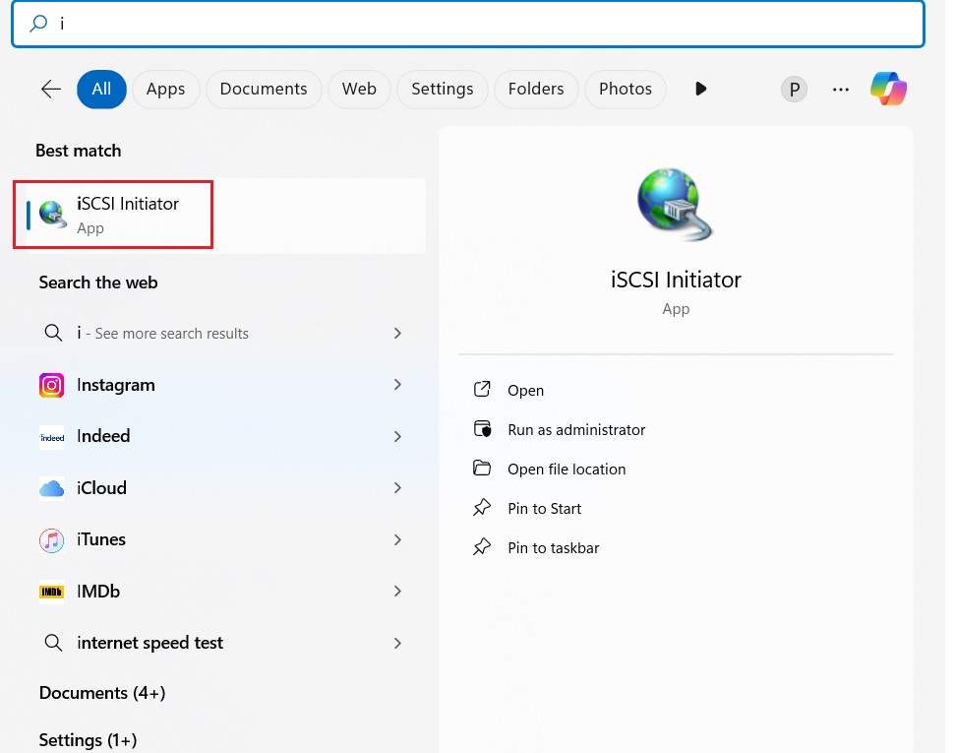This screenshot has width=955, height=753.
Task: Expand the Instagram result chevron
Action: pyautogui.click(x=397, y=385)
